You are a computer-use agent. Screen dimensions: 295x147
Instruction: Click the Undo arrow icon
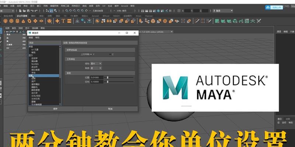click(x=32, y=11)
